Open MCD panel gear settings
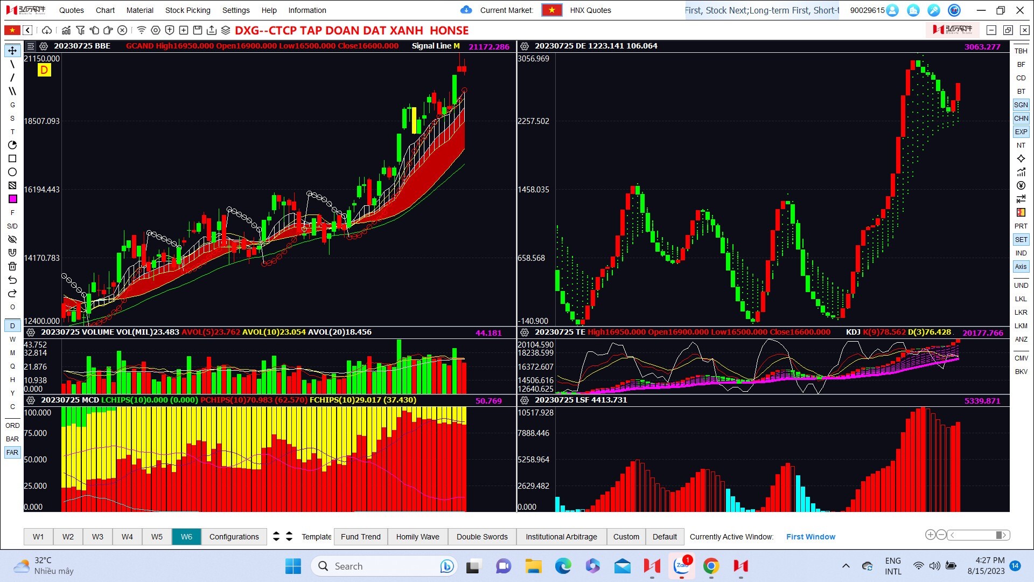 click(31, 400)
